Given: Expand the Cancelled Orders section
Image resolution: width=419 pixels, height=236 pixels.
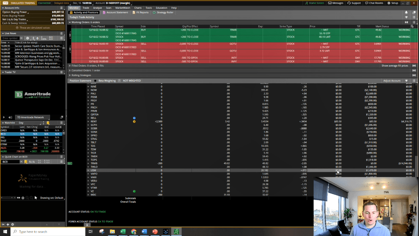Looking at the screenshot, I should (70, 70).
